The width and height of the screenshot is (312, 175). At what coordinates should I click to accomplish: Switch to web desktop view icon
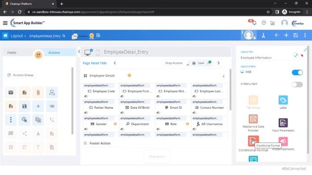pyautogui.click(x=88, y=52)
